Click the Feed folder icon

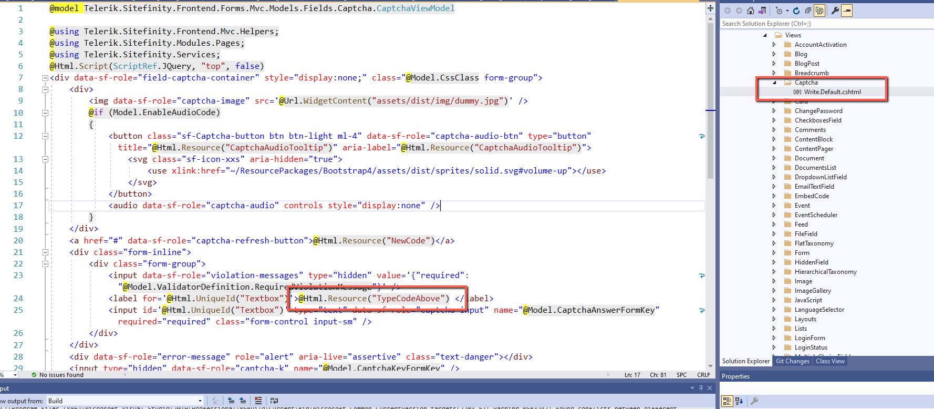click(x=787, y=224)
